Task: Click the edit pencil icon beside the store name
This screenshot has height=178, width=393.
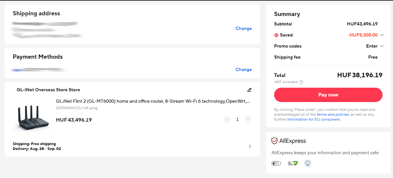Action: (x=249, y=90)
